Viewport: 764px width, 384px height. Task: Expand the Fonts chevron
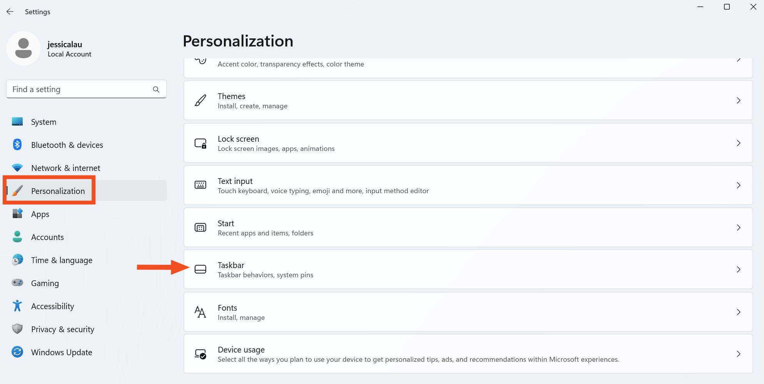click(x=739, y=312)
